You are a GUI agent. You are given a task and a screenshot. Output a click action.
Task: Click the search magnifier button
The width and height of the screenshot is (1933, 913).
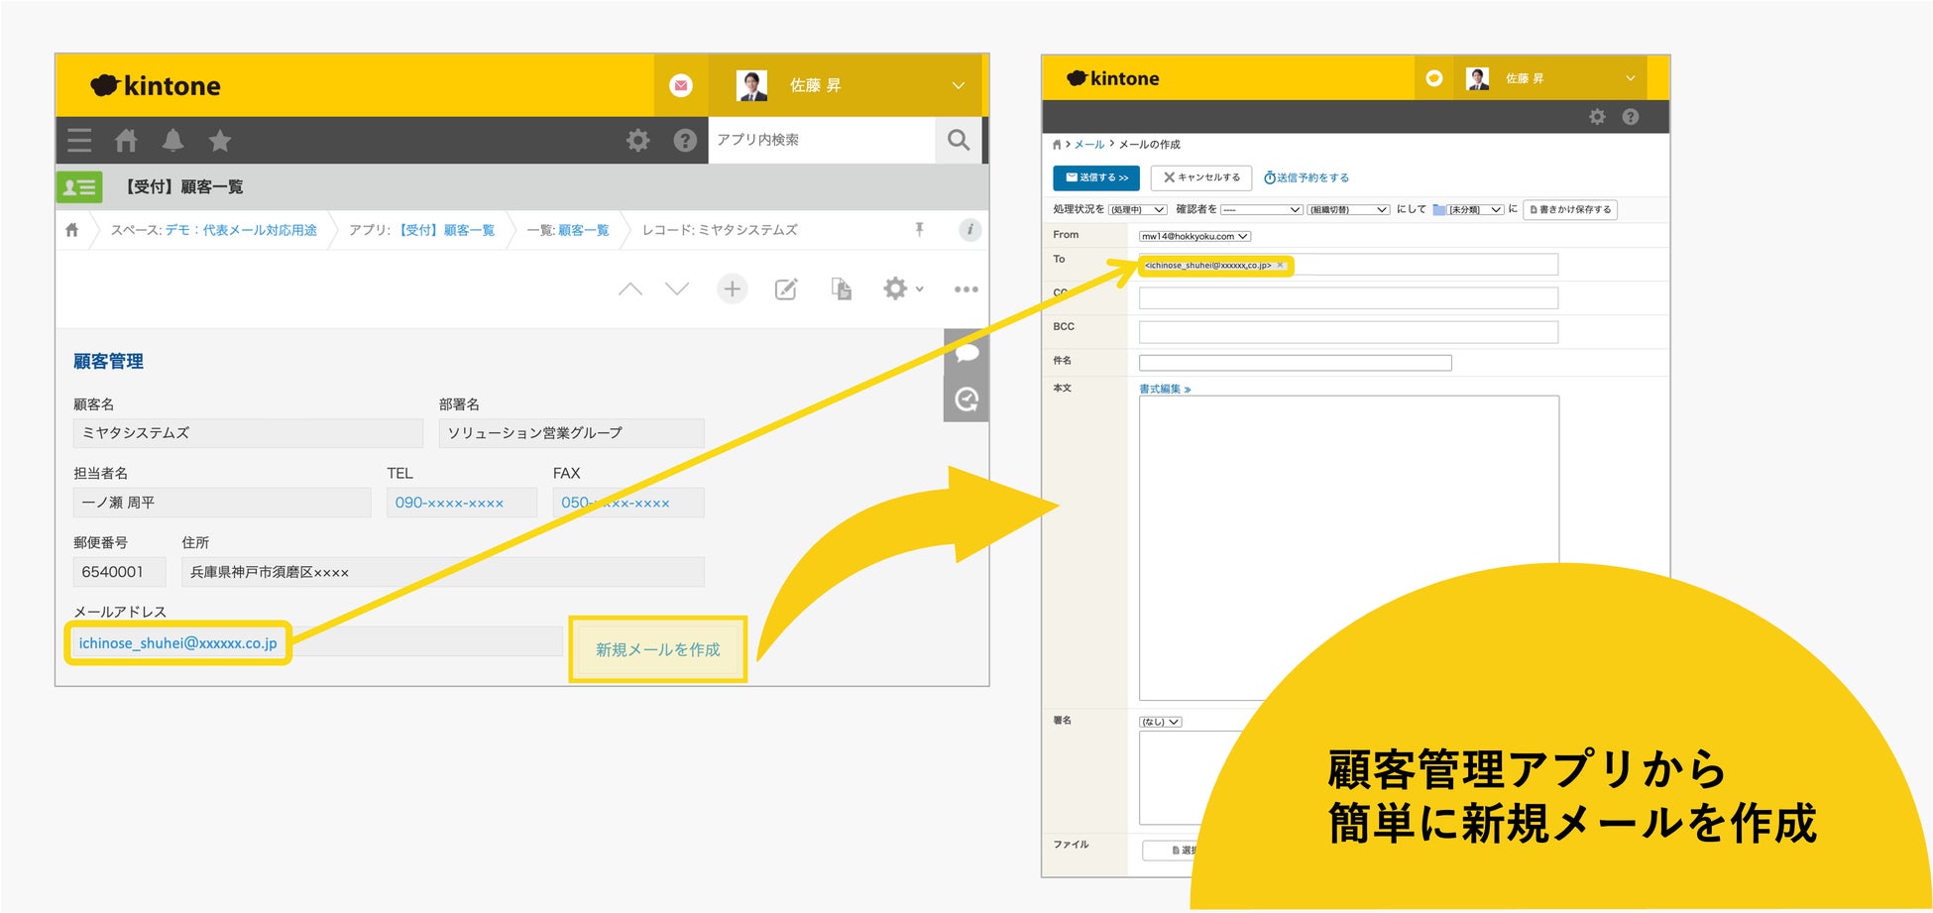click(x=959, y=140)
